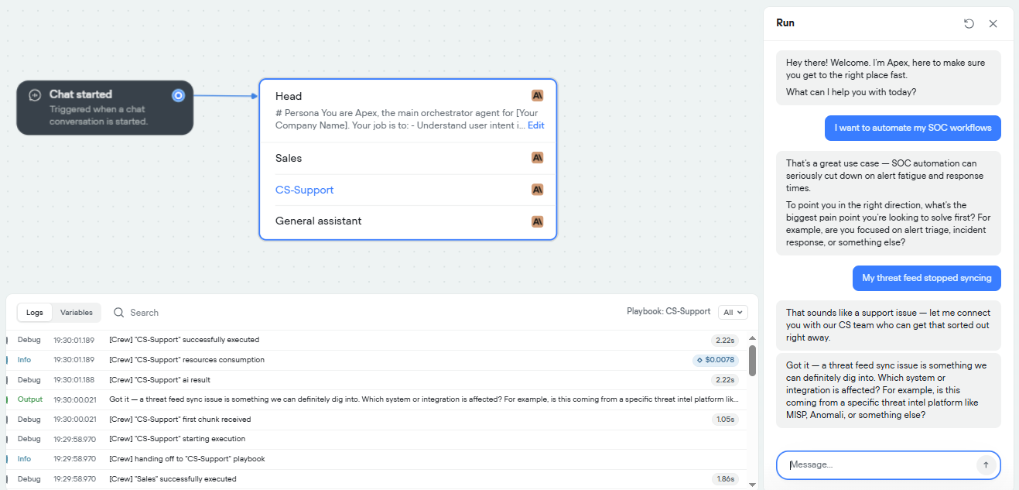This screenshot has height=490, width=1019.
Task: Click the 'That's a great use case' reply bubble
Action: tap(888, 203)
